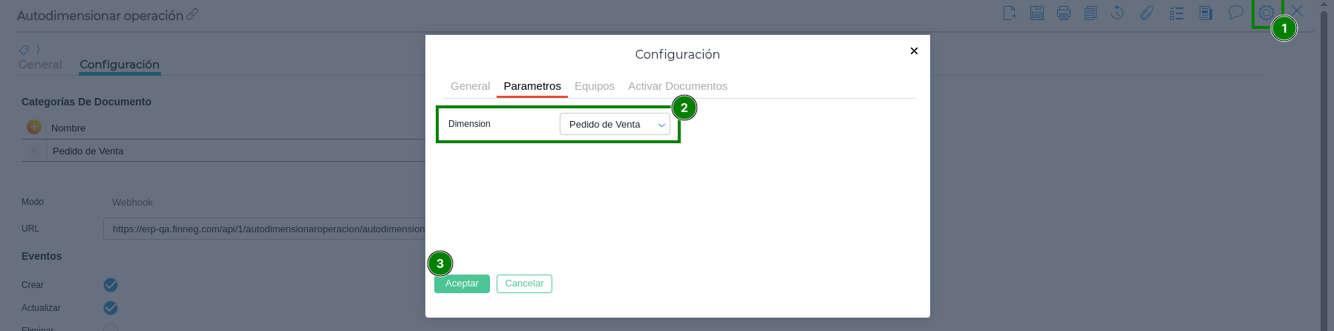Open the comments speech bubble icon
Screen dimensions: 1334x331
[1235, 13]
